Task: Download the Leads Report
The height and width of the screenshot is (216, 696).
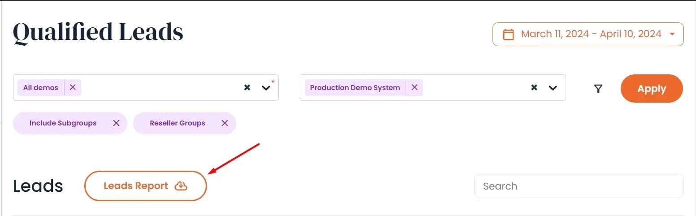Action: (x=136, y=186)
